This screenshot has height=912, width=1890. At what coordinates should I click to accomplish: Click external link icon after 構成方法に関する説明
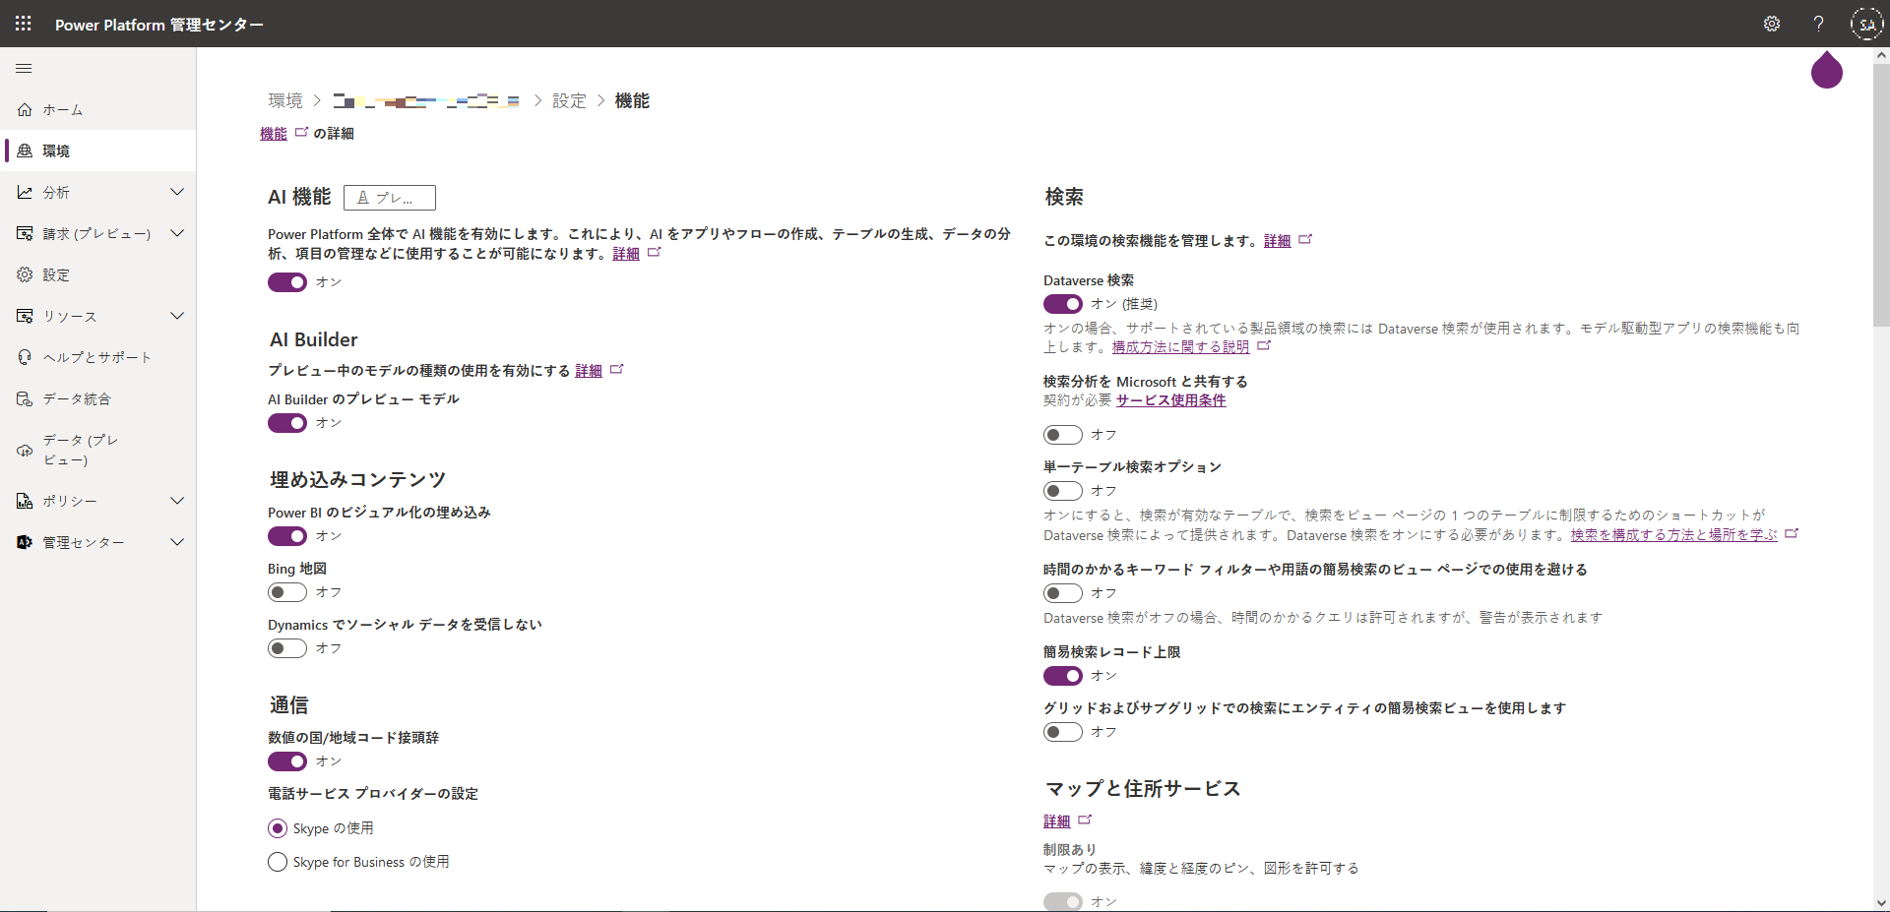point(1264,346)
